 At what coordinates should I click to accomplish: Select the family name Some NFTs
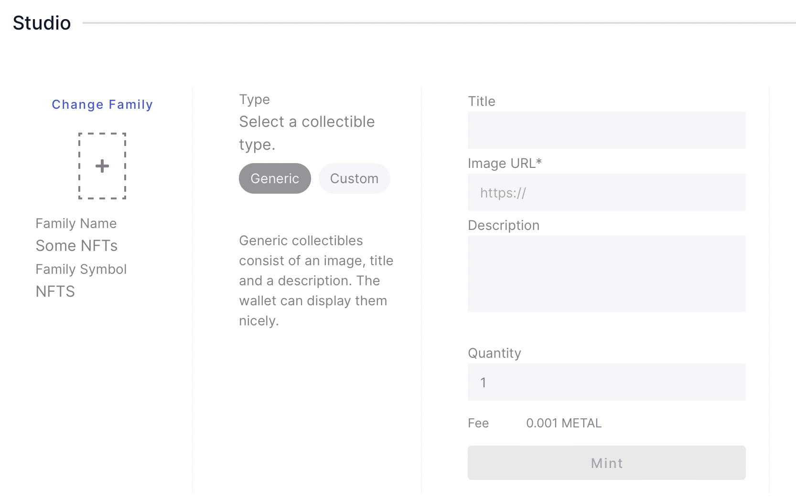point(76,246)
